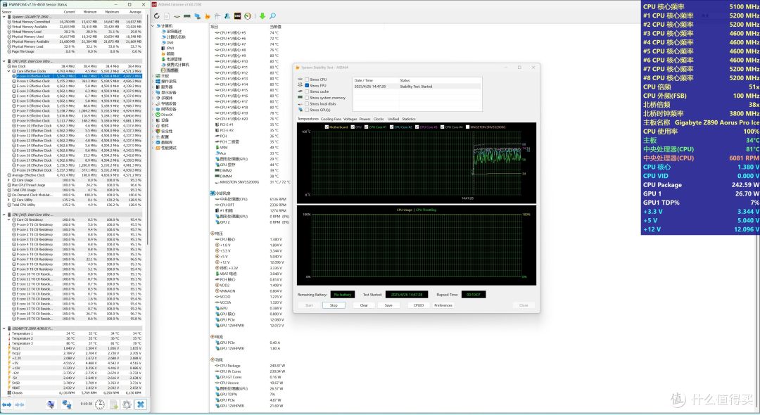Click the AIDA64 refresh toolbar icon
The height and width of the screenshot is (415, 760).
156,16
